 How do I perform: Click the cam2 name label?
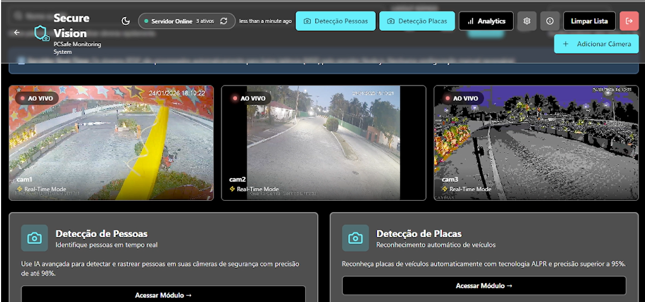click(237, 179)
